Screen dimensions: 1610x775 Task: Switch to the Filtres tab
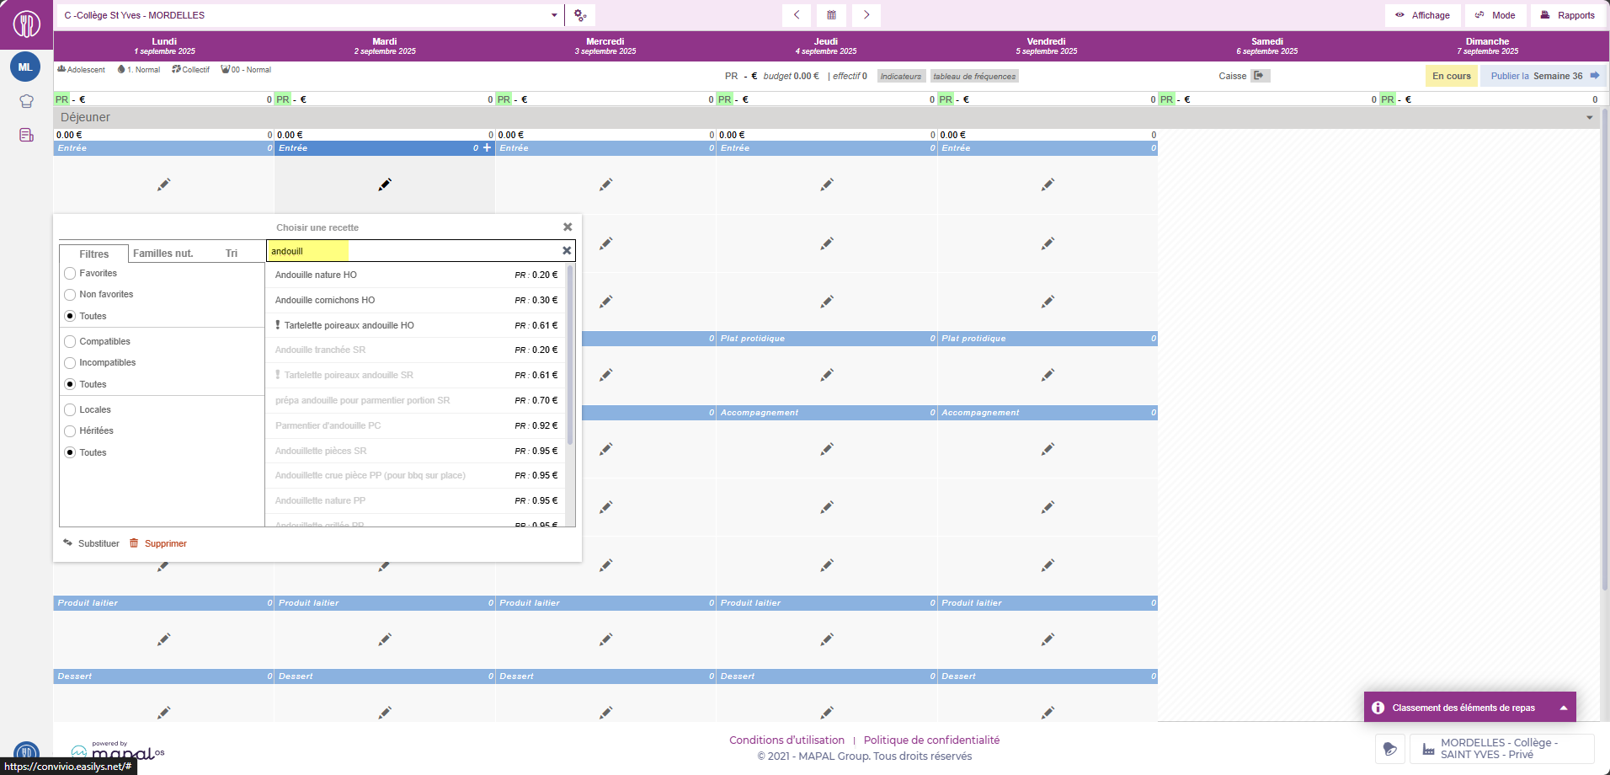pyautogui.click(x=94, y=254)
